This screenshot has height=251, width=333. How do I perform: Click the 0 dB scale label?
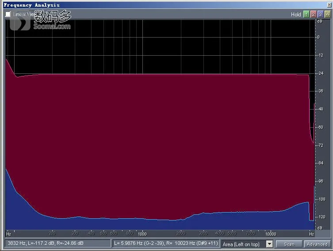tap(318, 37)
